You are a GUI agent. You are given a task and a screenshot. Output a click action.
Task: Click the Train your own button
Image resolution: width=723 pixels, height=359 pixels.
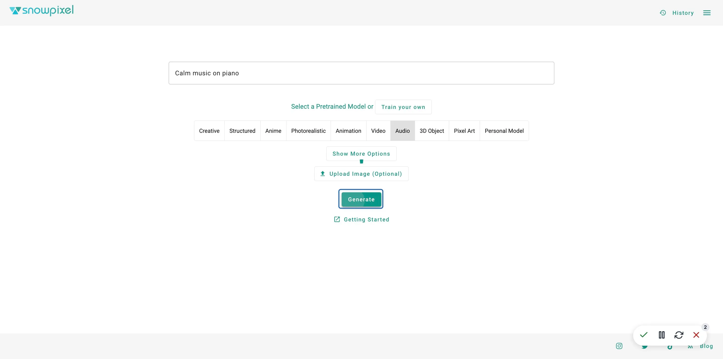[403, 107]
